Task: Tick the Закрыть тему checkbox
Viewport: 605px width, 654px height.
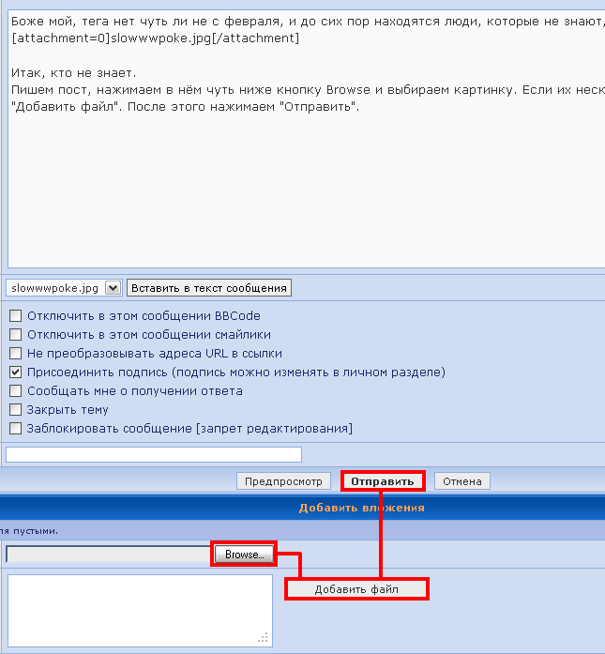Action: [x=15, y=410]
